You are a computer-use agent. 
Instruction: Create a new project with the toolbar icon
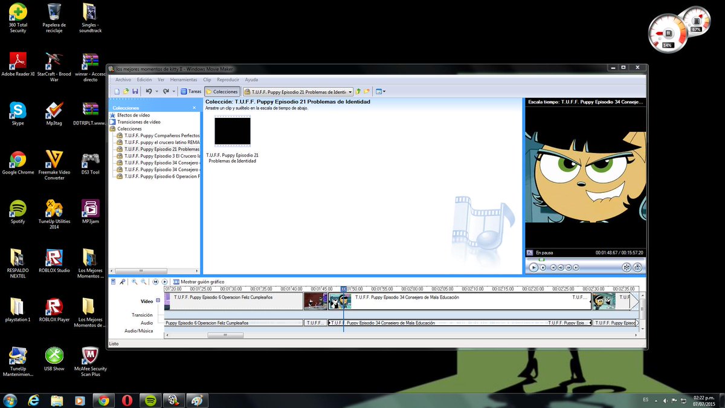click(x=117, y=91)
